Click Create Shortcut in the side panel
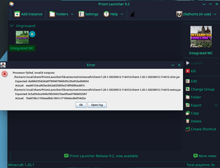This screenshot has width=220, height=168. click(x=201, y=129)
